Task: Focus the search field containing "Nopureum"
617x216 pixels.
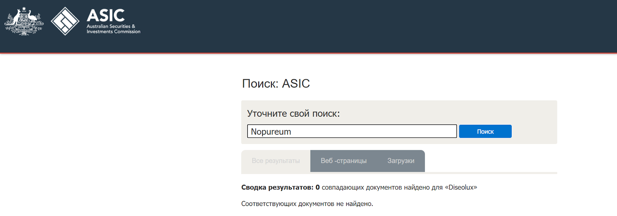Action: pyautogui.click(x=352, y=131)
